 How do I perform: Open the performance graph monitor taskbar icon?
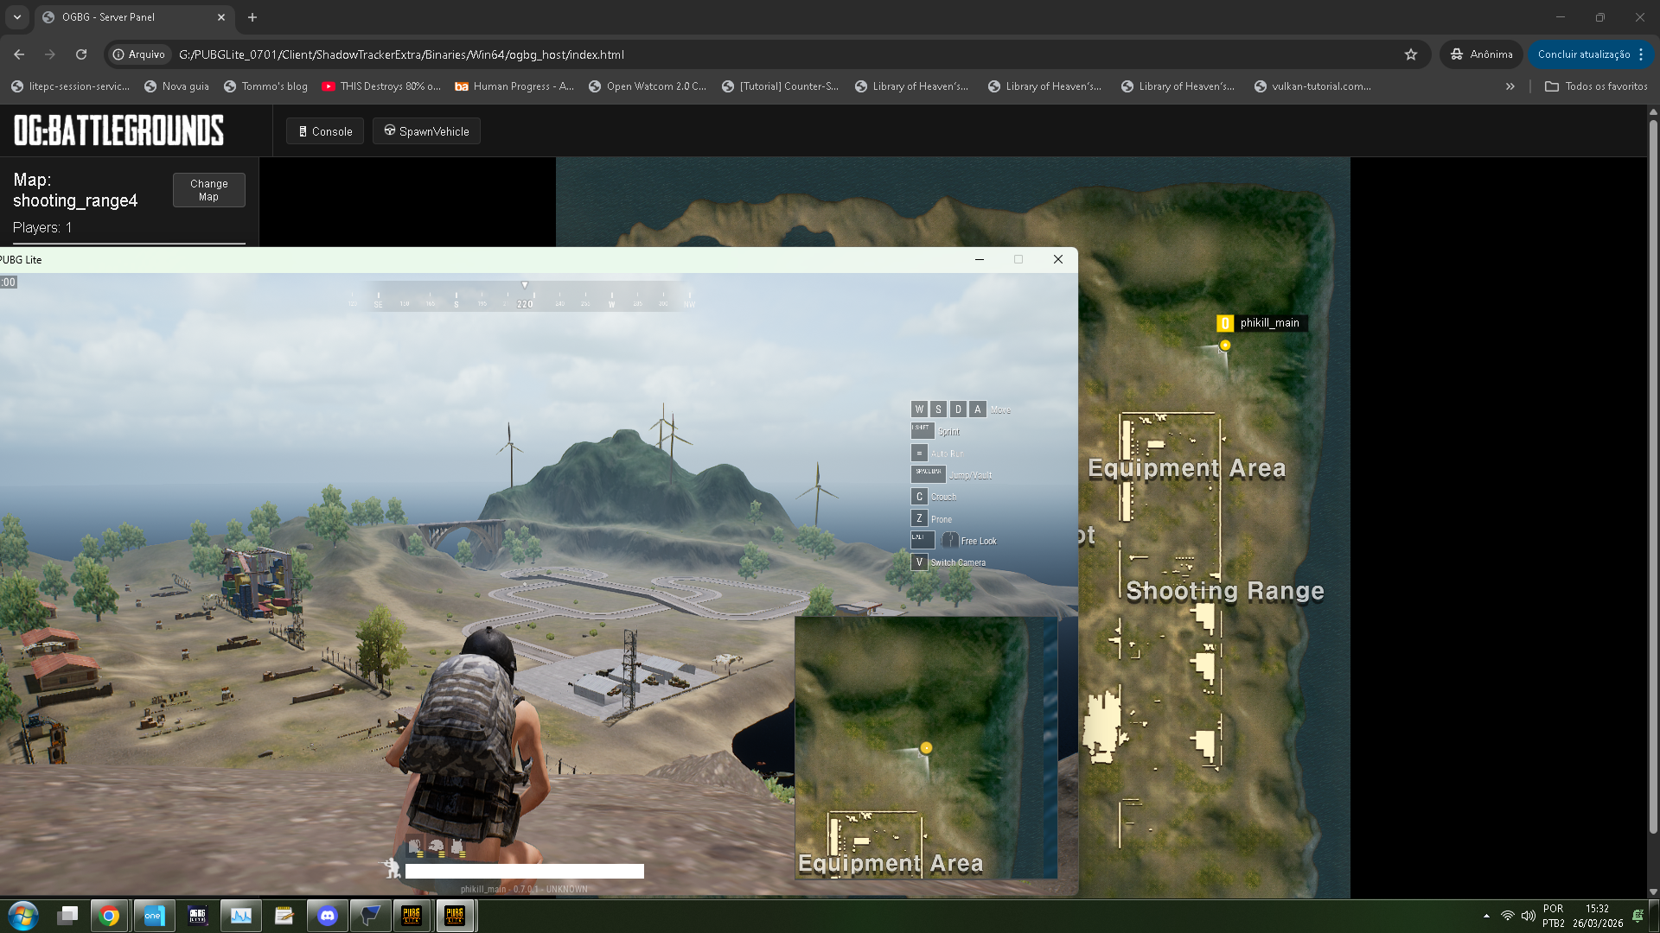click(240, 916)
